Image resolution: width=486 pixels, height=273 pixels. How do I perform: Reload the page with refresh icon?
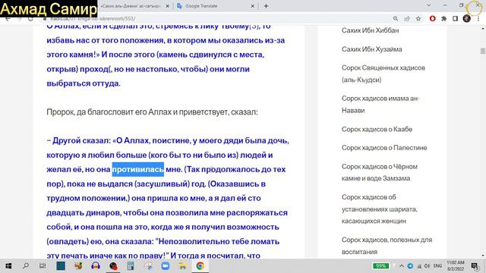coord(30,18)
